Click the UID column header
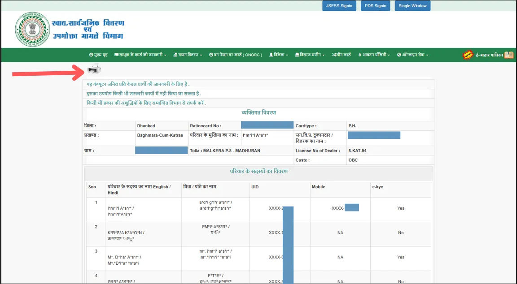This screenshot has height=284, width=517. 255,187
